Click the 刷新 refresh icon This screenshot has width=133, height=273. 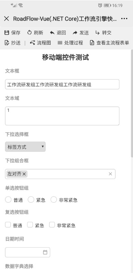(x=29, y=33)
